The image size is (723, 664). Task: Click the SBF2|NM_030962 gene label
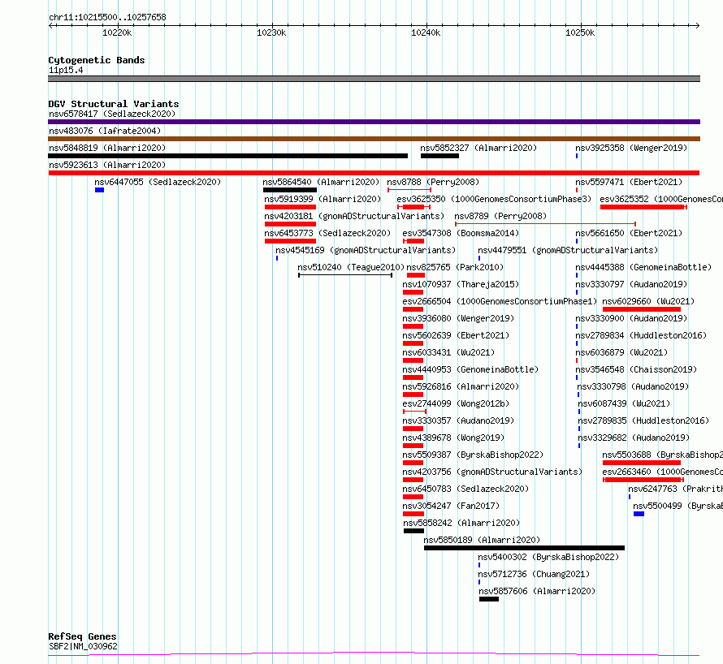click(83, 646)
